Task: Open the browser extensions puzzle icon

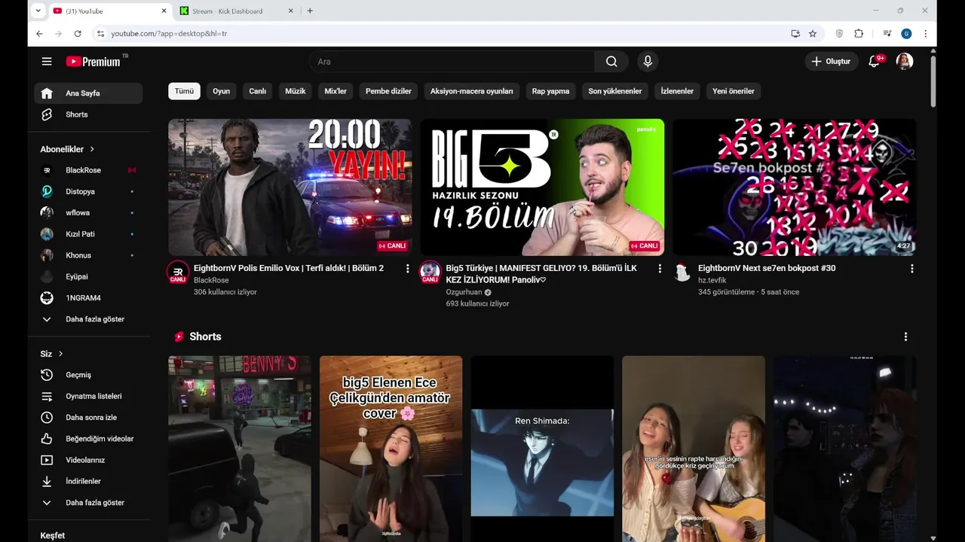Action: (859, 34)
